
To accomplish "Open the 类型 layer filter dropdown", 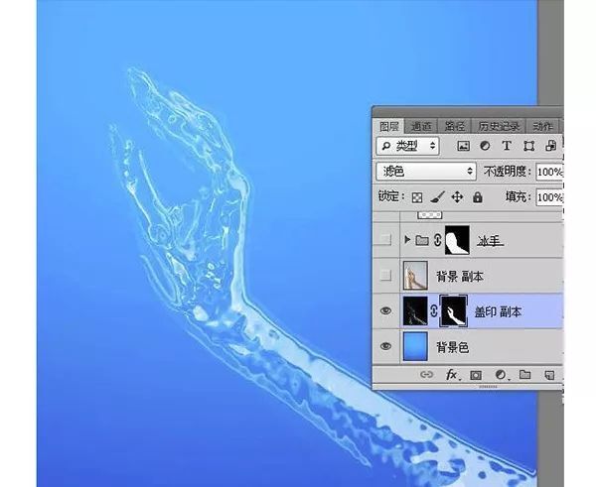I will click(x=409, y=146).
